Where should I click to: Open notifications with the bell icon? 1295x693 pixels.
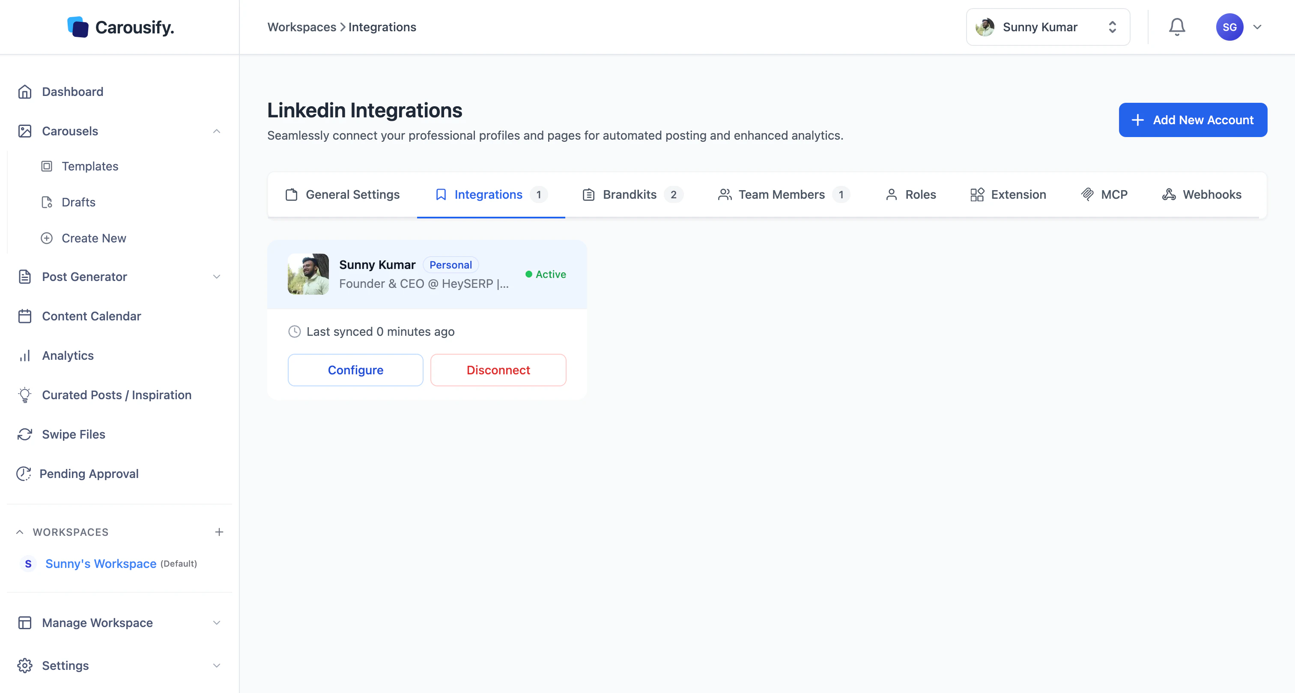point(1177,27)
